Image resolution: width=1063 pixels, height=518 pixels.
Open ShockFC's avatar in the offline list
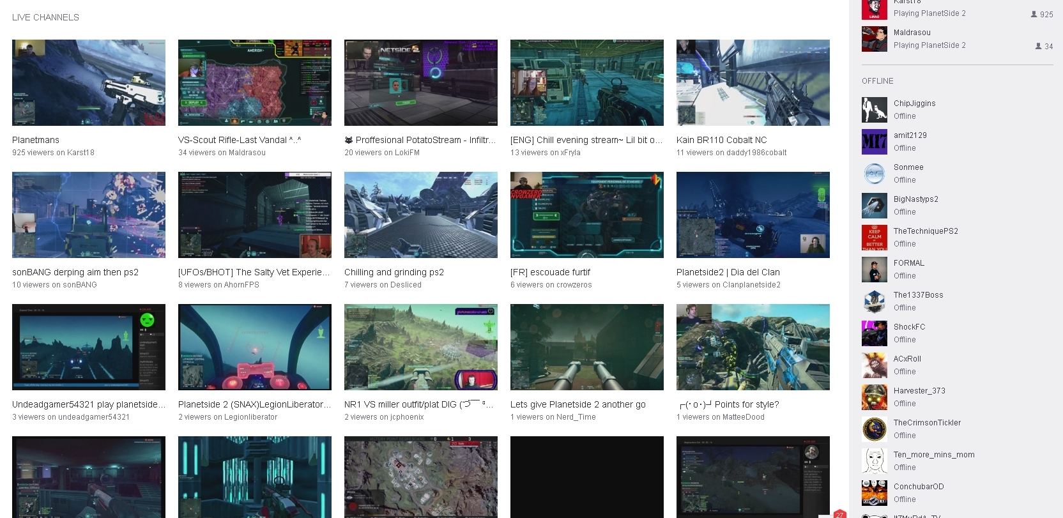pos(875,333)
